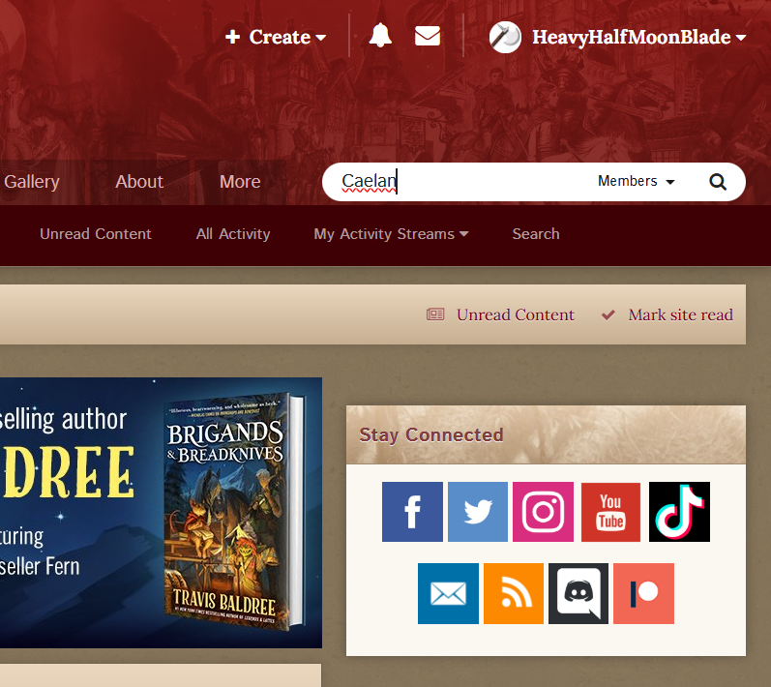771x687 pixels.
Task: Open the notifications bell icon
Action: 380,37
